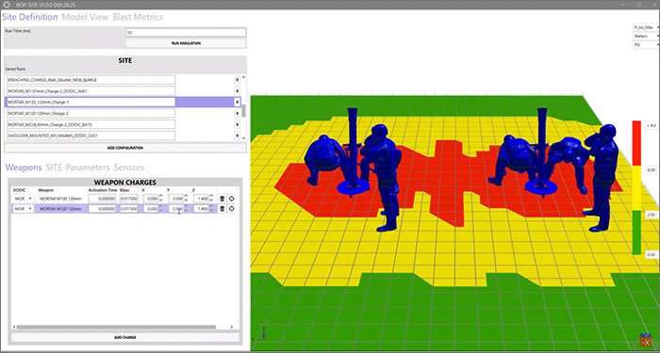Open the Sensors sub-tab
Image resolution: width=660 pixels, height=353 pixels.
tap(129, 168)
